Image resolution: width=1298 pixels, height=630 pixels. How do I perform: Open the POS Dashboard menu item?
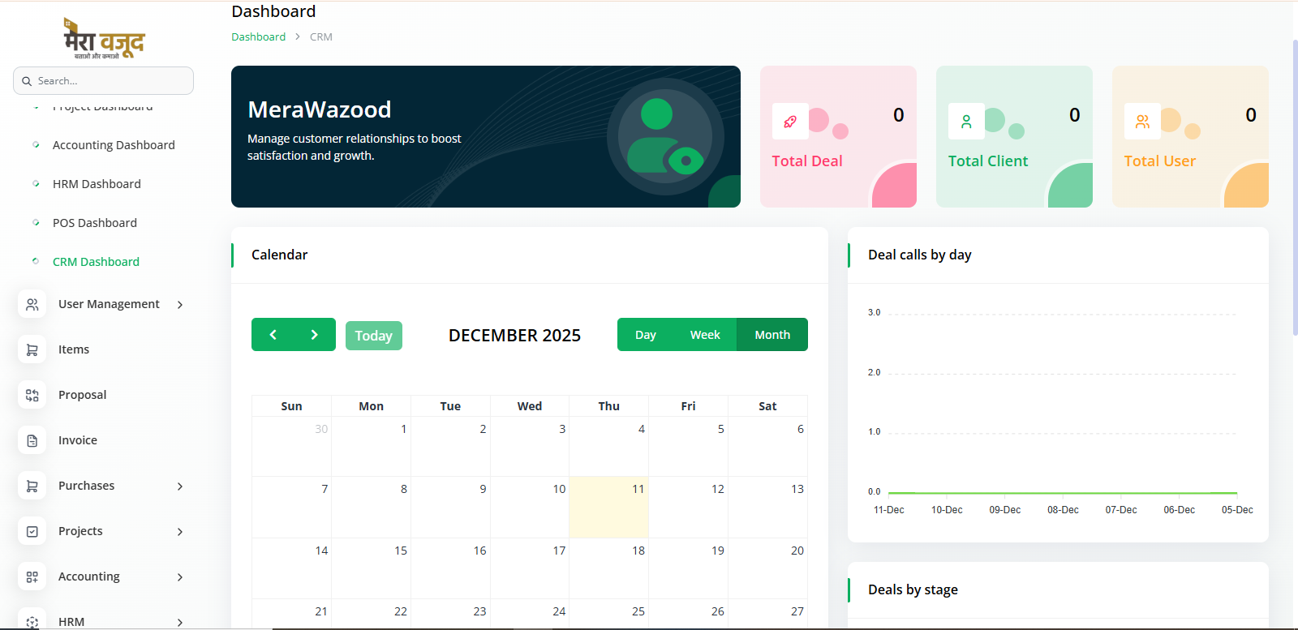[x=94, y=223]
